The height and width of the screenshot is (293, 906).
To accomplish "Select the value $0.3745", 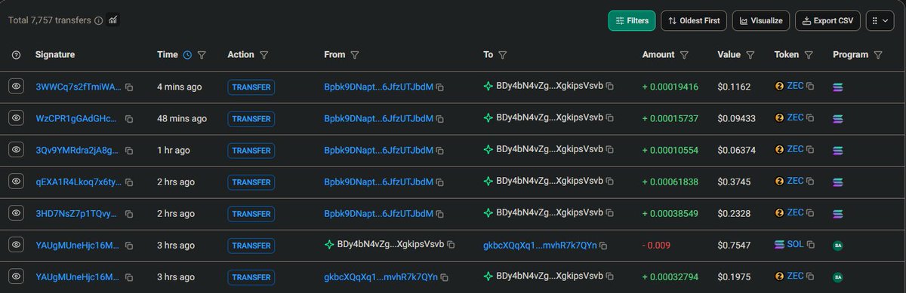I will pos(732,182).
